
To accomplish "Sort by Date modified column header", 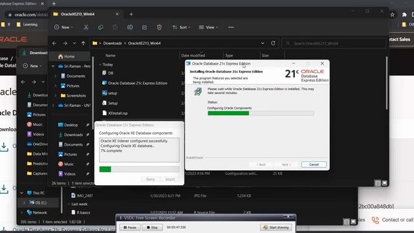I will pyautogui.click(x=193, y=56).
